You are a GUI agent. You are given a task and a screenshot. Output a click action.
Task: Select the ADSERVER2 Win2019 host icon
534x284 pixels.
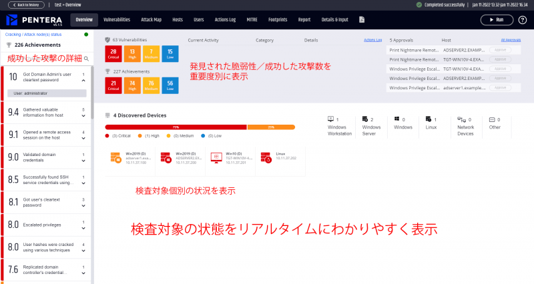[166, 158]
